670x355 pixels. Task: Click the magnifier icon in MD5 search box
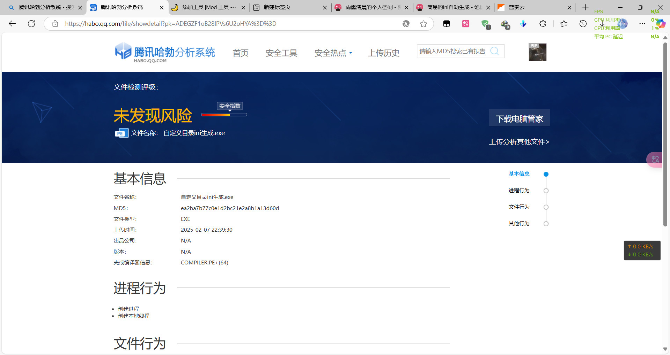pos(494,51)
